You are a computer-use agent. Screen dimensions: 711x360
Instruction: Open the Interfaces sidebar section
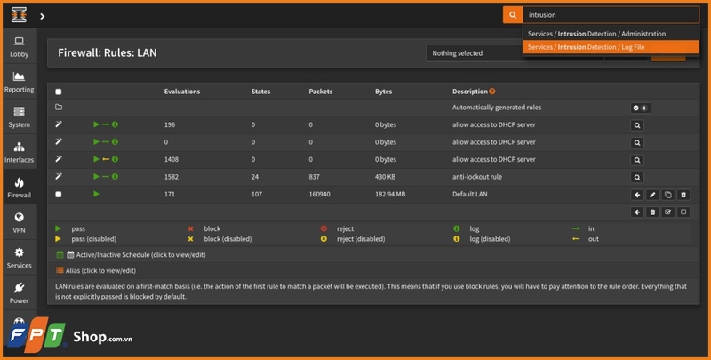19,152
